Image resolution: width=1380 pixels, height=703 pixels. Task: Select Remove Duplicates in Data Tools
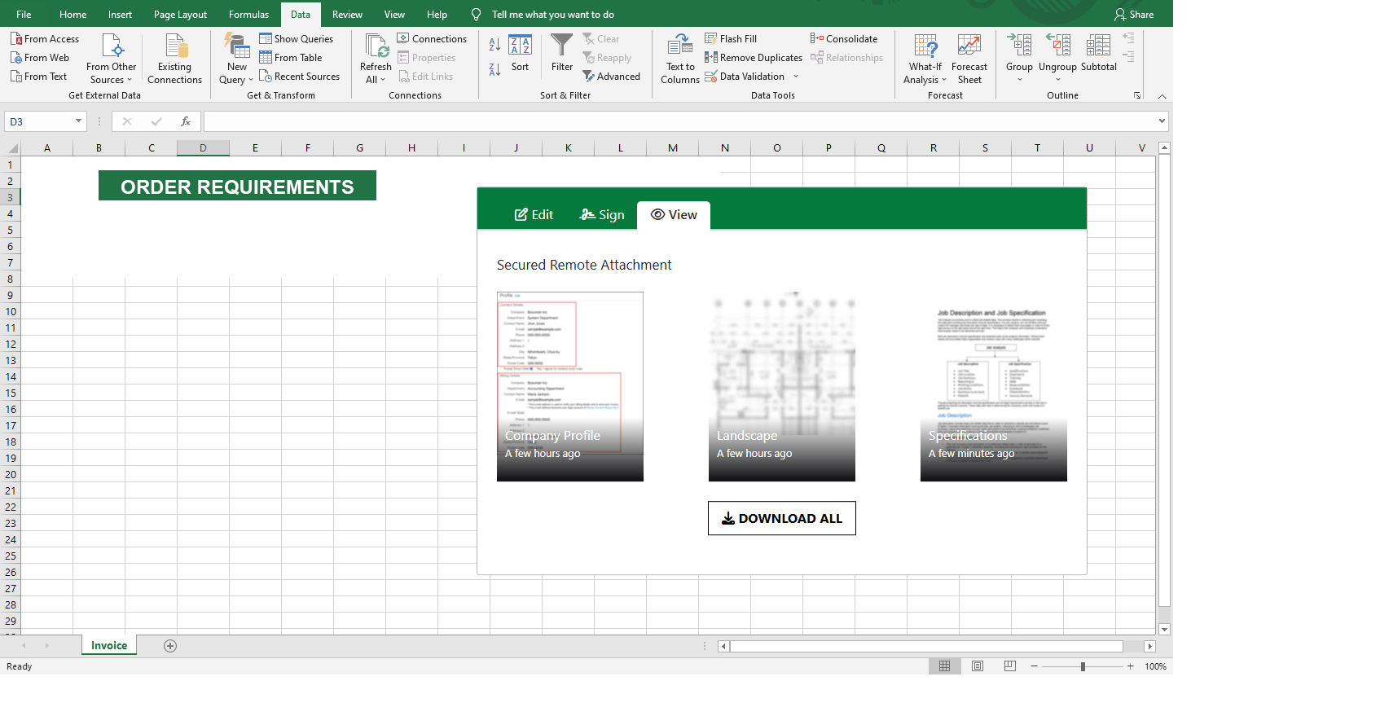click(x=753, y=58)
